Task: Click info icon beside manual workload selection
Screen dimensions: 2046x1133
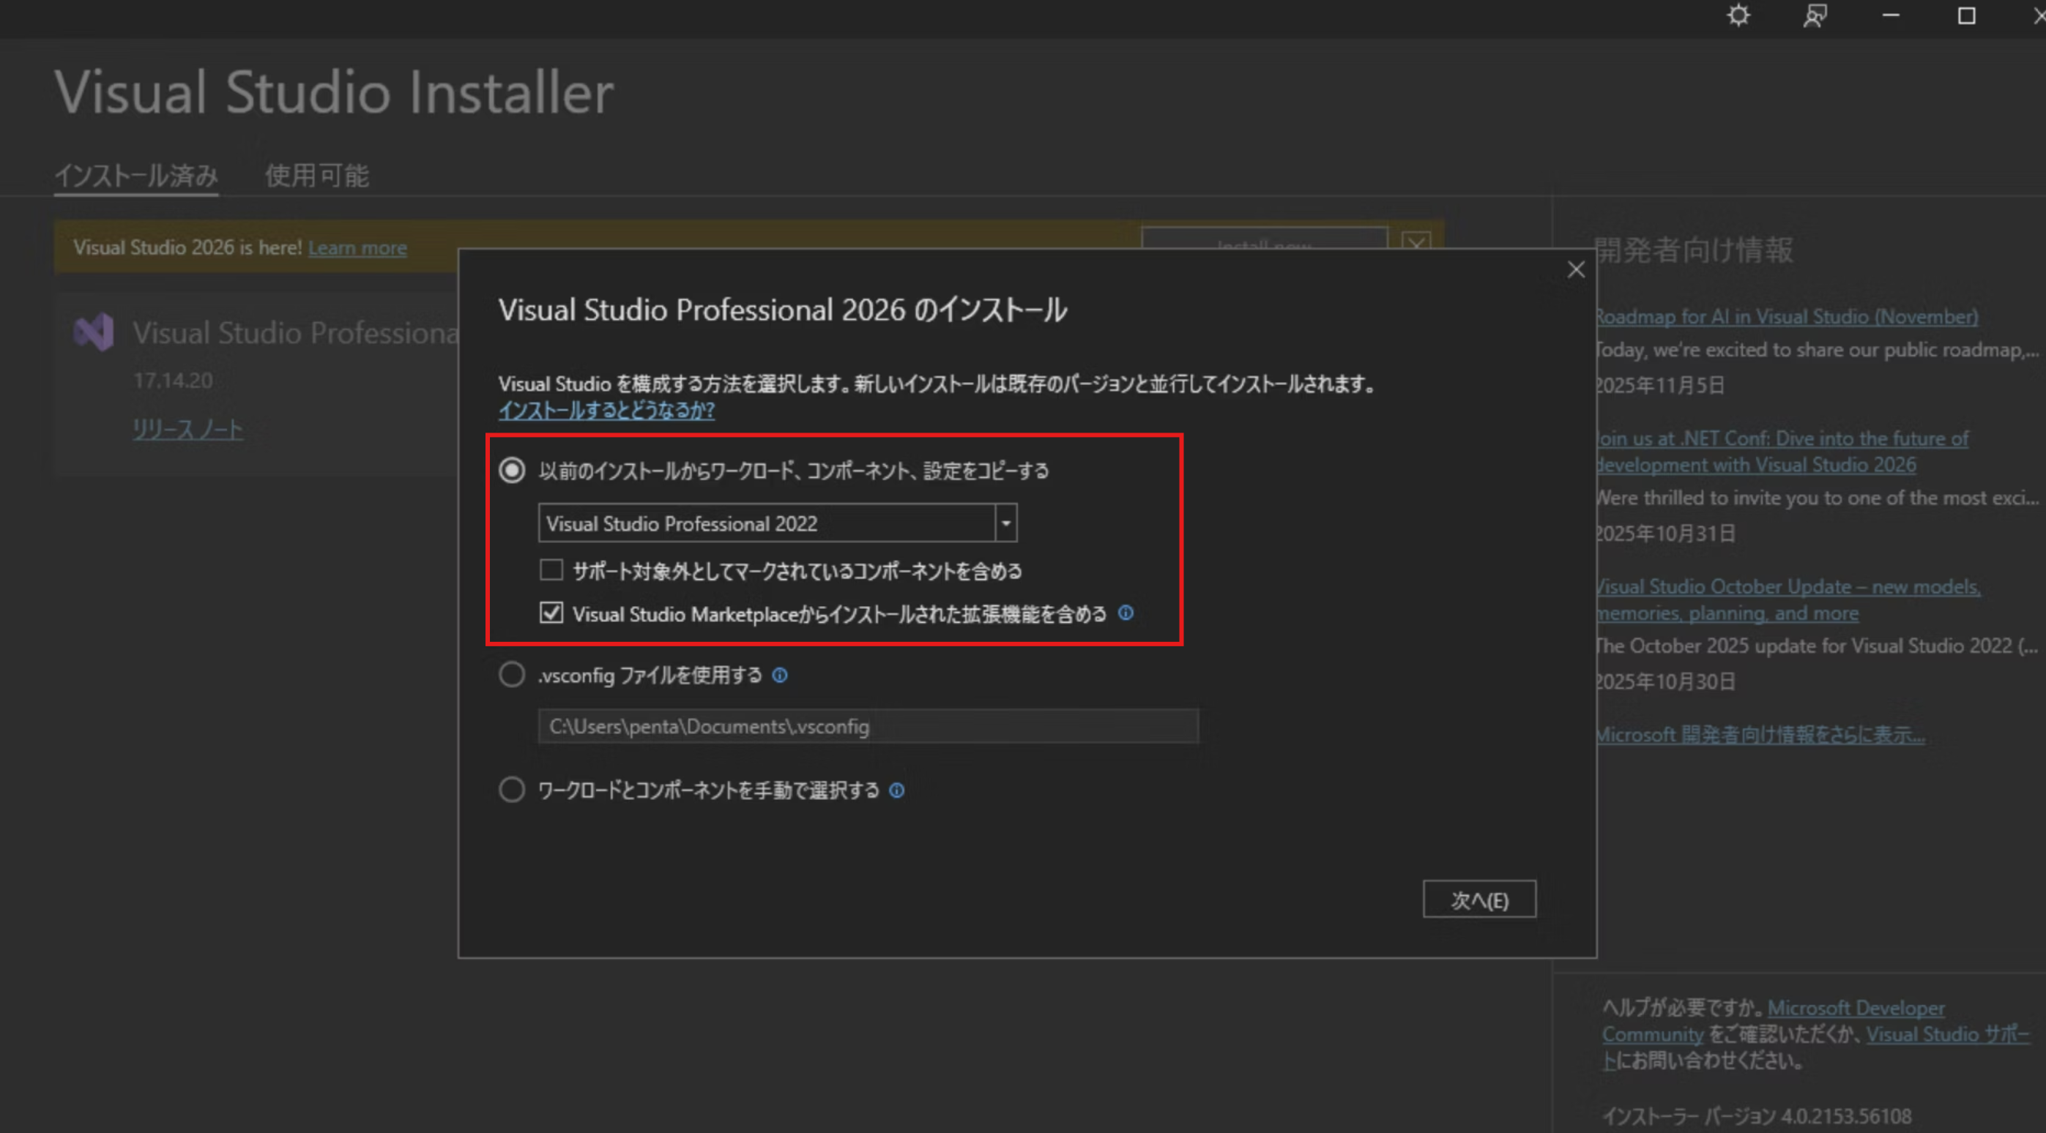Action: point(897,790)
